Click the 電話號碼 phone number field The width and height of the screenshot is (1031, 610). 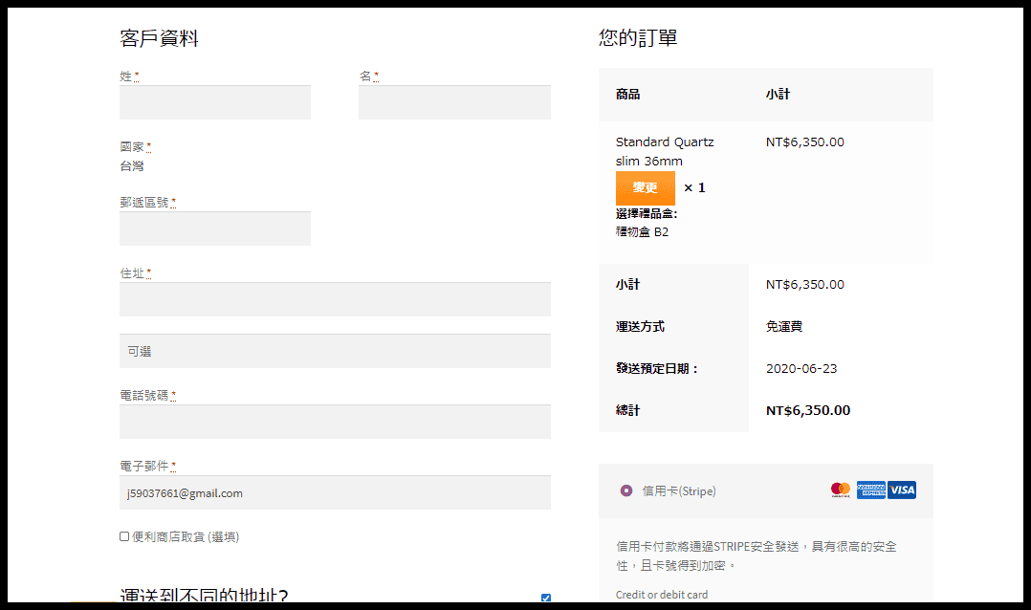335,422
